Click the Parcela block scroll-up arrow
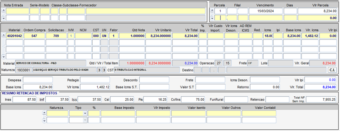 click(212, 10)
